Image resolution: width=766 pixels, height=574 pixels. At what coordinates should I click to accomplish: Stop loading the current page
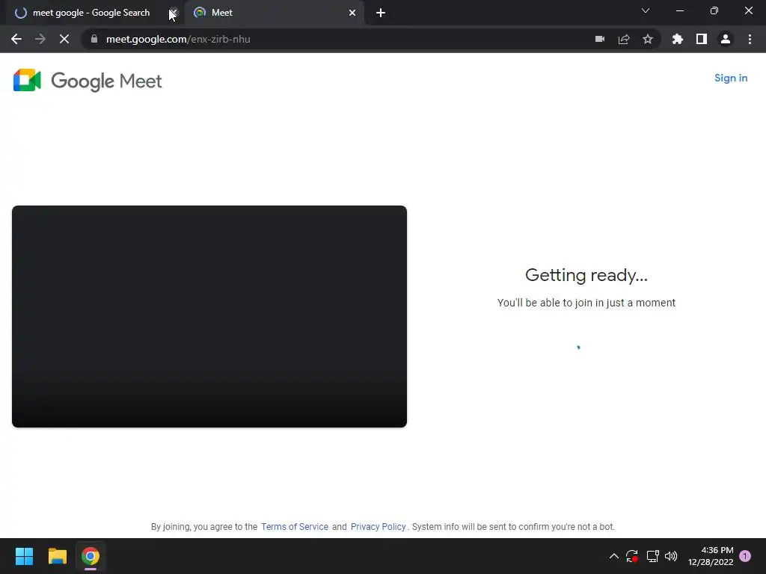pyautogui.click(x=64, y=39)
